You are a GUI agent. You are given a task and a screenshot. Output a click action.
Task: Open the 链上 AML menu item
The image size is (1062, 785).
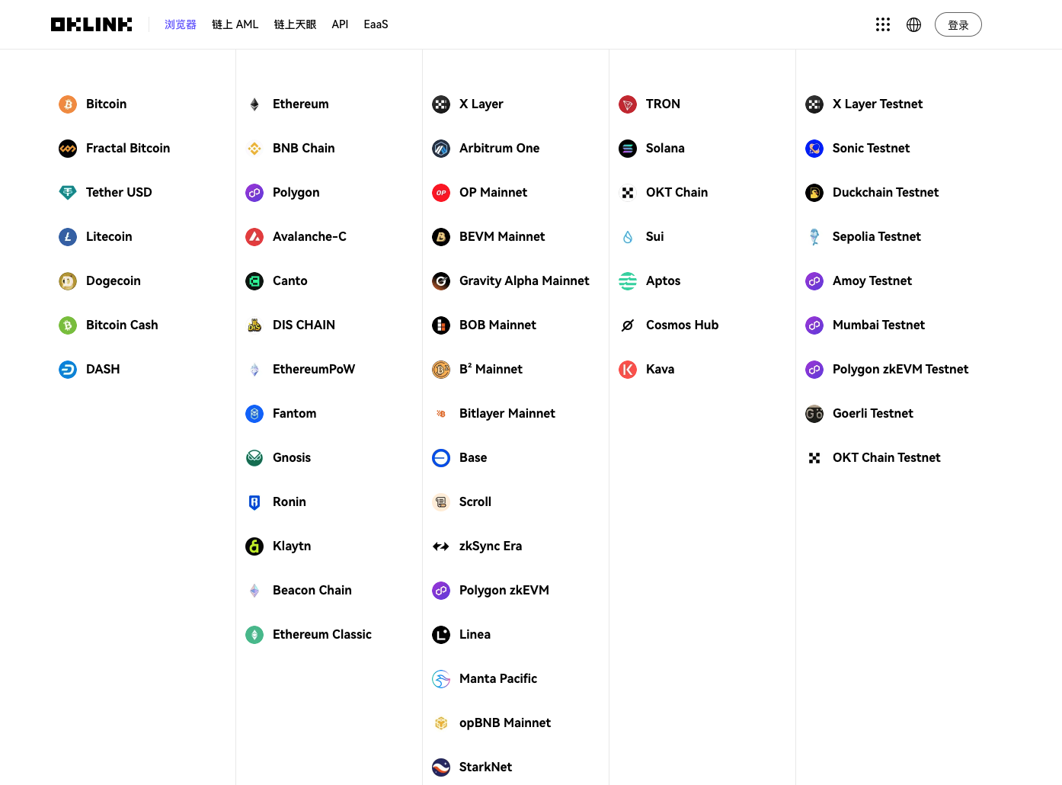(235, 24)
